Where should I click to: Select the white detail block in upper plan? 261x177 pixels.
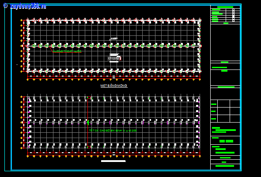click(114, 58)
